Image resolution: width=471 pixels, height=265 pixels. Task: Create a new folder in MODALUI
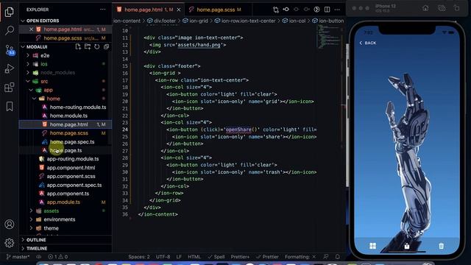click(88, 47)
